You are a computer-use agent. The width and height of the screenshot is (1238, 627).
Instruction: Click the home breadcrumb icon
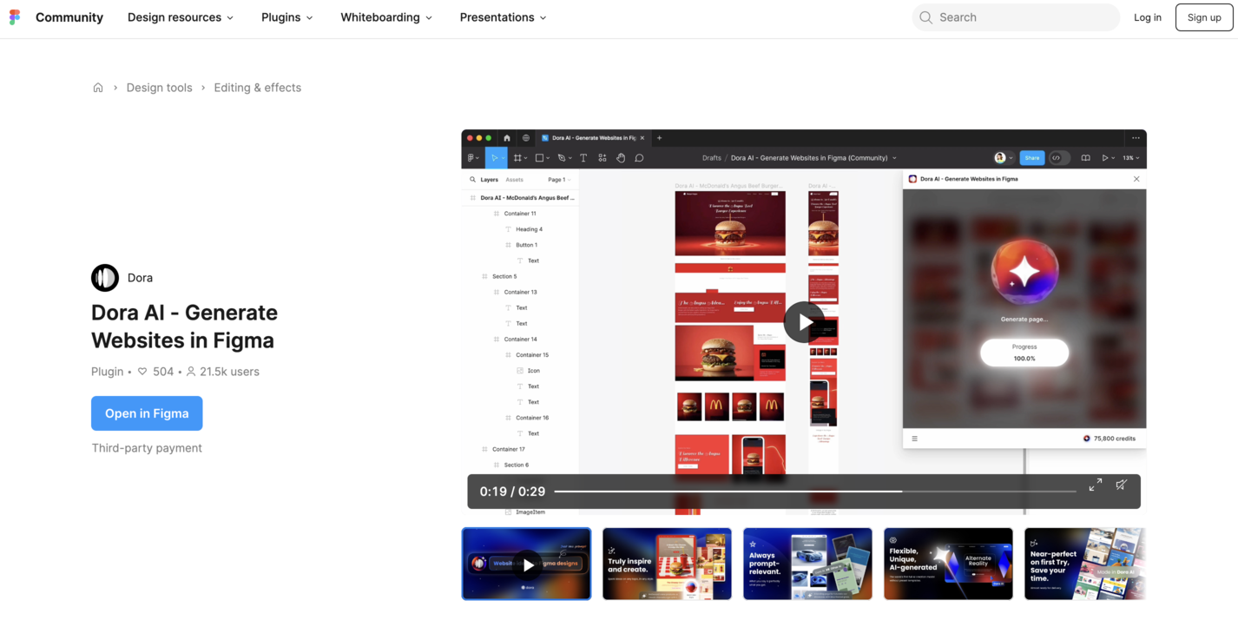98,88
